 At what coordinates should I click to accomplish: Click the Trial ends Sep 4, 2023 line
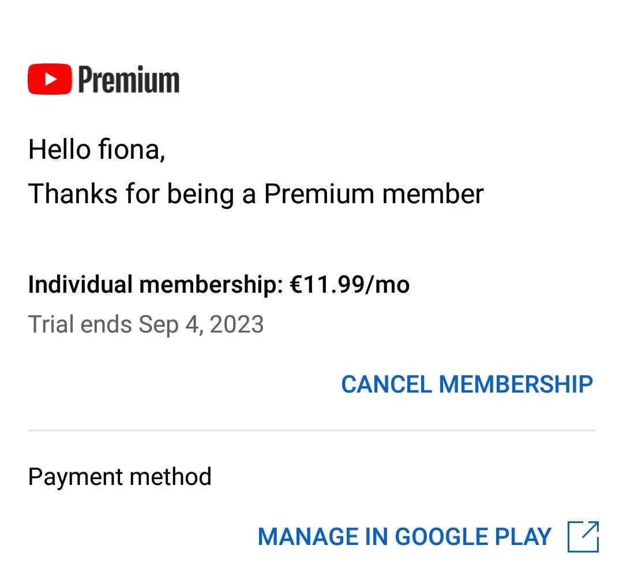[146, 324]
